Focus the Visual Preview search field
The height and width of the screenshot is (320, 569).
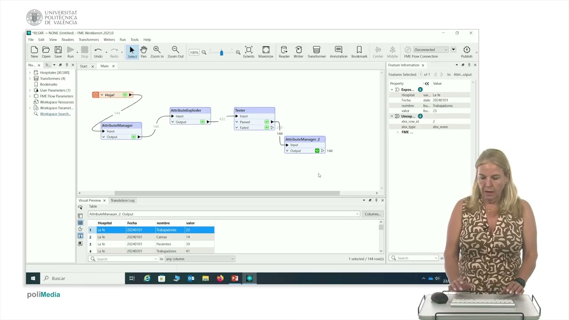[x=123, y=259]
